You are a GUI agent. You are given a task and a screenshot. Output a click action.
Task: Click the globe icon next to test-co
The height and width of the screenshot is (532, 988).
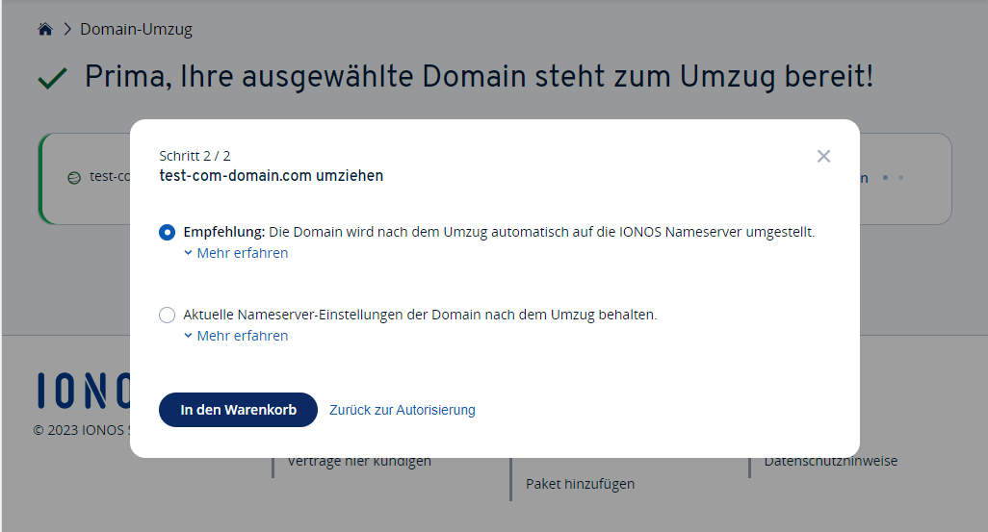(x=74, y=178)
